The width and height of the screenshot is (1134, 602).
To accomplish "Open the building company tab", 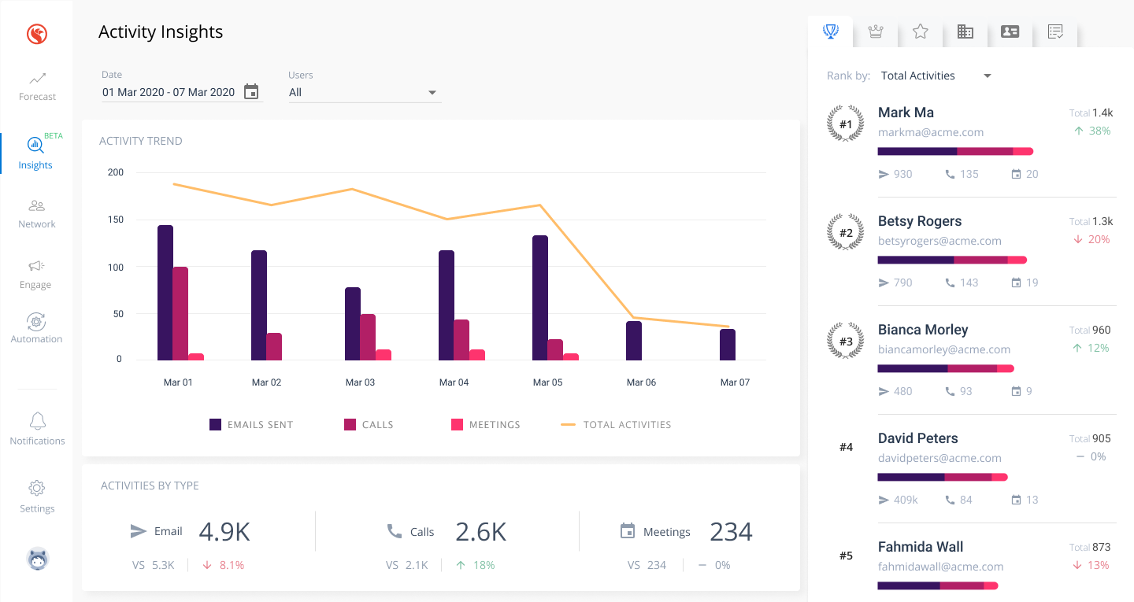I will tap(965, 31).
